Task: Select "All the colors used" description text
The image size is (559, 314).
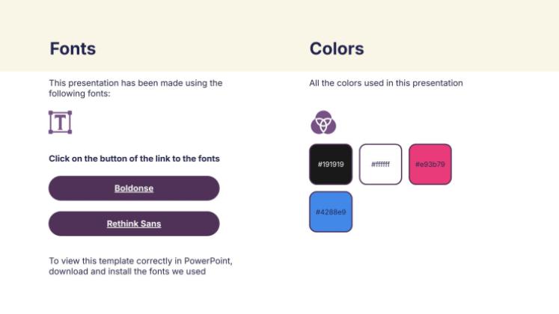Action: coord(386,83)
